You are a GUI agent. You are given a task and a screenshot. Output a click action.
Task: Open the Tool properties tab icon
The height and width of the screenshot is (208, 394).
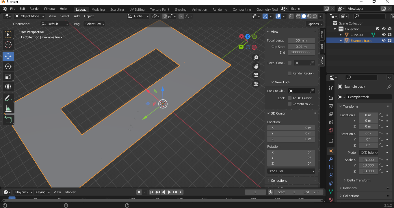pos(331,88)
